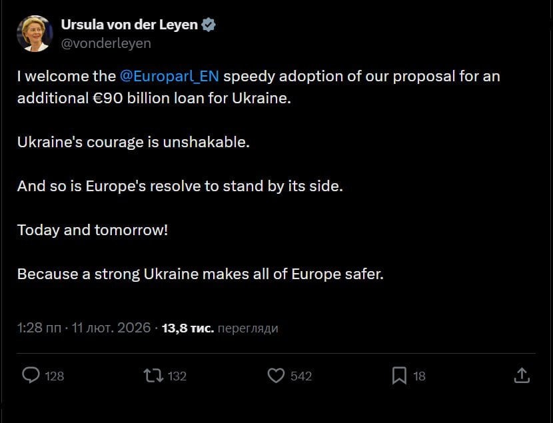Click the 132 reposts count
The width and height of the screenshot is (553, 423).
[177, 376]
